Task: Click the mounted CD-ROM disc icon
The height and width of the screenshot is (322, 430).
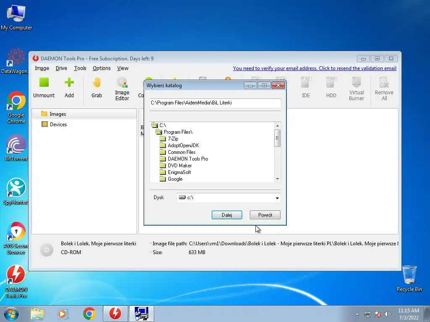Action: (47, 250)
